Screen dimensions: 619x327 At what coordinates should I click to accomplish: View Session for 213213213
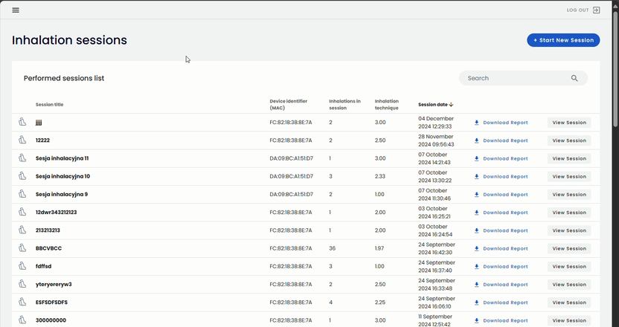pyautogui.click(x=569, y=230)
